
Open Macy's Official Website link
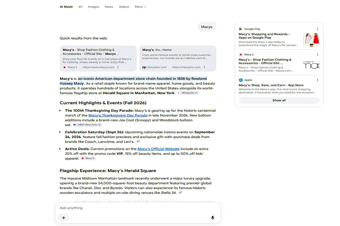(158, 149)
